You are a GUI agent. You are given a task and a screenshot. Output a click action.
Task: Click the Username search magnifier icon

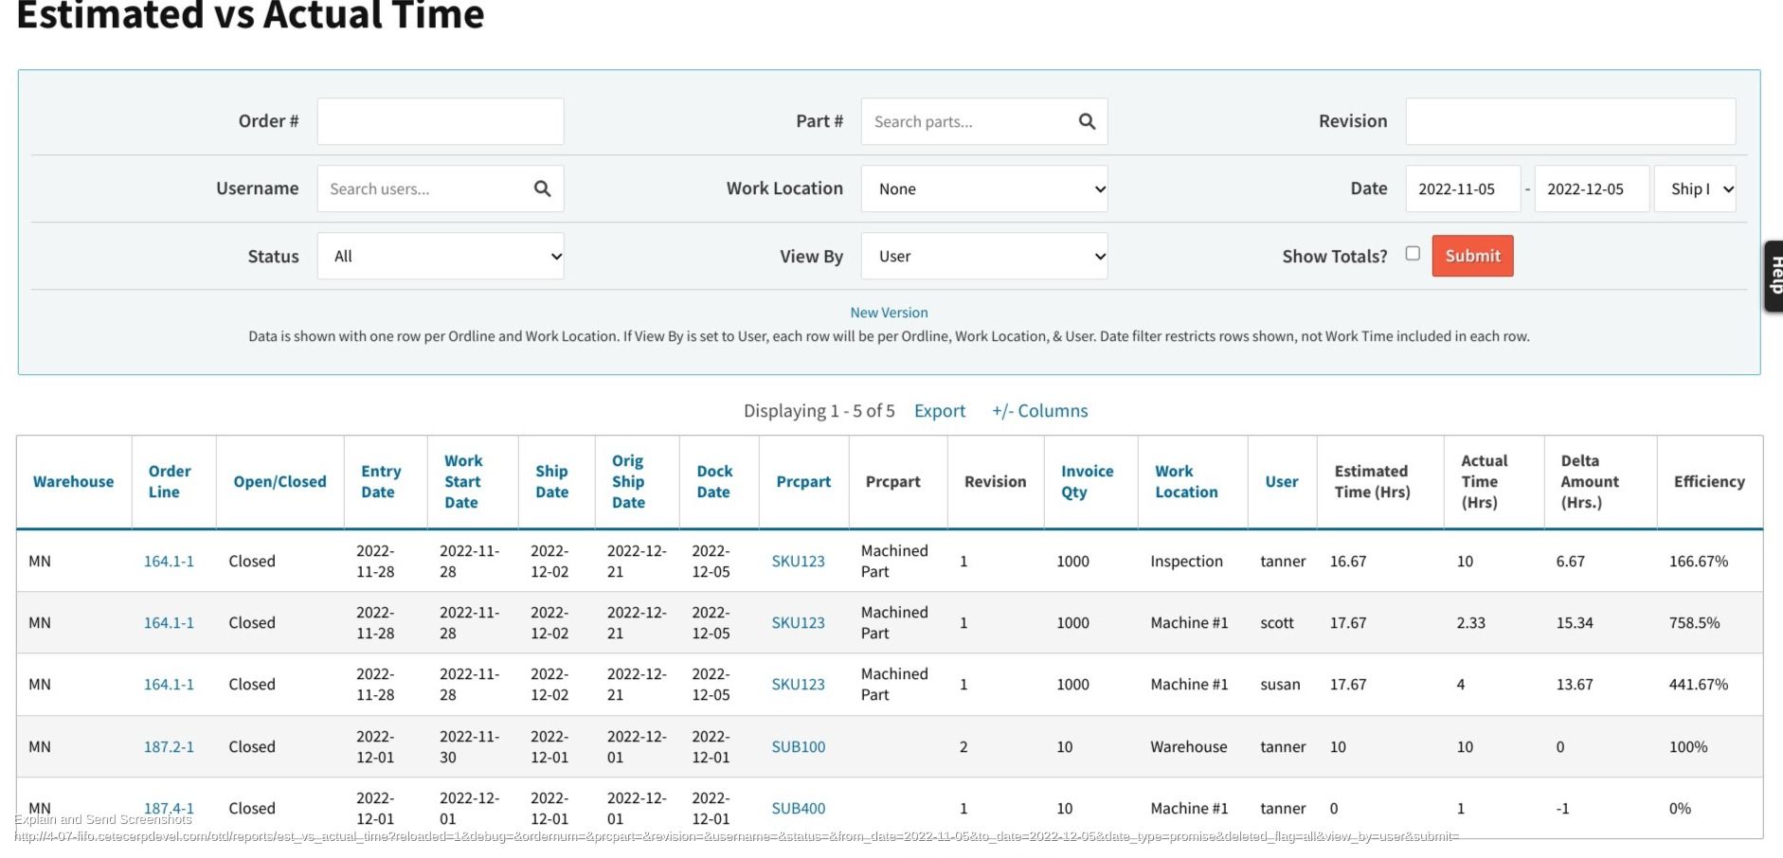click(x=542, y=188)
